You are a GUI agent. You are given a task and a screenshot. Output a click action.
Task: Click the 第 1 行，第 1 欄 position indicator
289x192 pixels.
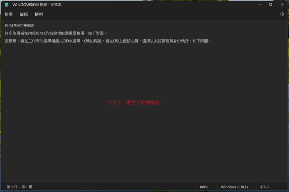pos(20,187)
